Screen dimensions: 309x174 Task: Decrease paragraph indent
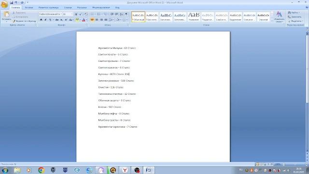pos(112,14)
